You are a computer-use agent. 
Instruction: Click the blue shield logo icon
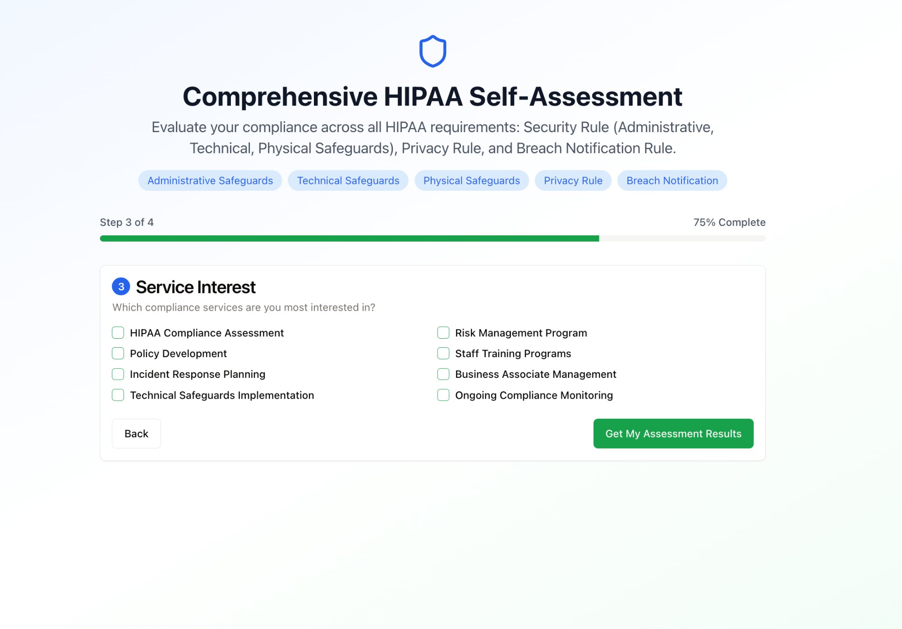pos(433,51)
